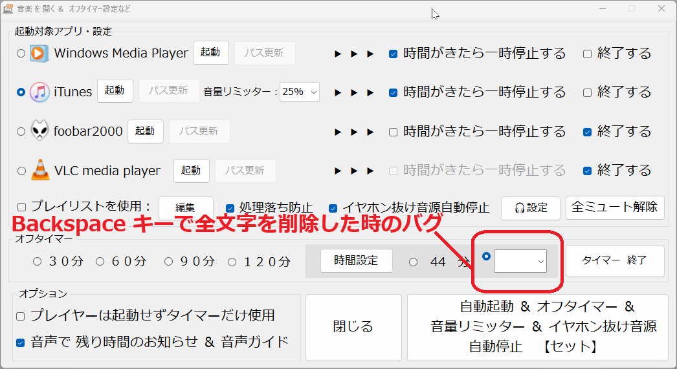Choose the 60分 timer option
Screen dimensions: 677x369
[x=100, y=262]
